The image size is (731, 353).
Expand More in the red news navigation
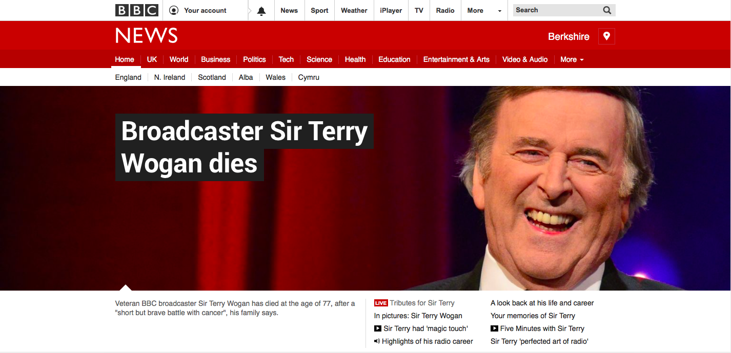[x=572, y=59]
